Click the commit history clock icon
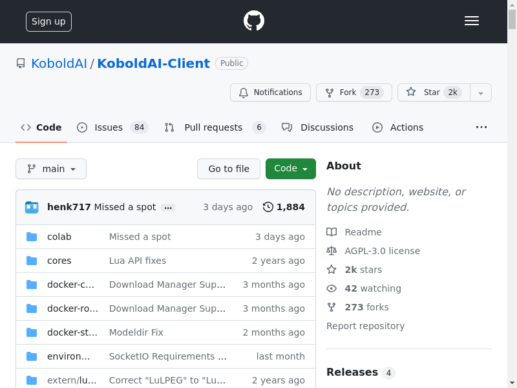The image size is (517, 388). tap(268, 207)
